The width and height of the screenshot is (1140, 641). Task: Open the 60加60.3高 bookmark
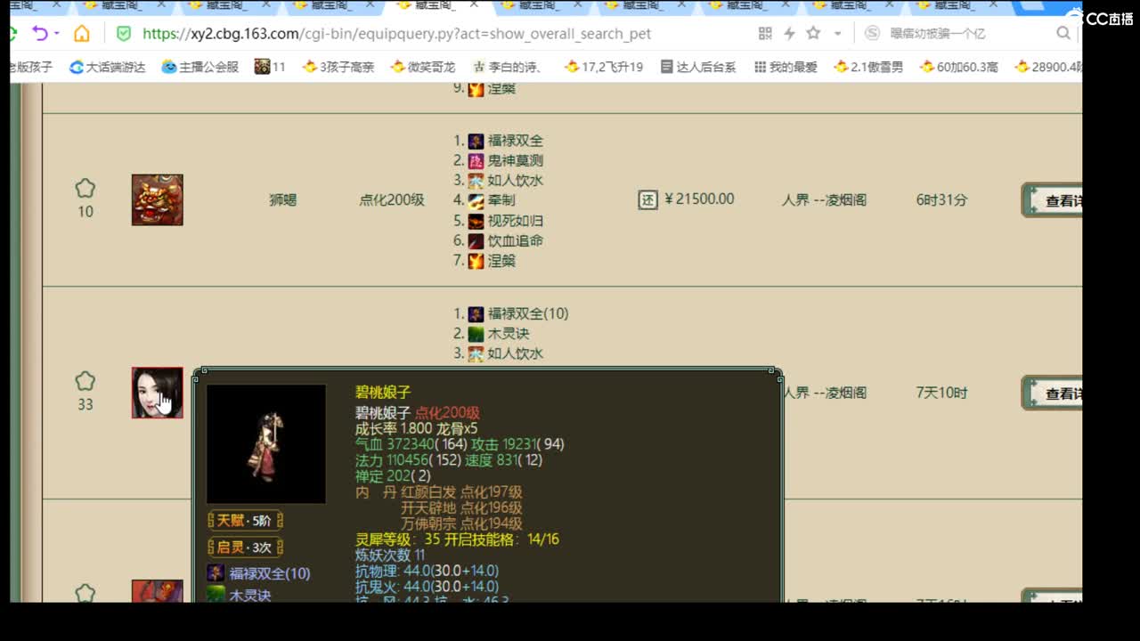pyautogui.click(x=959, y=67)
